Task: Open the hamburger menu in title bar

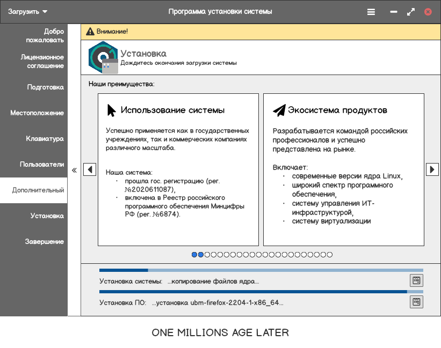Action: pyautogui.click(x=371, y=11)
